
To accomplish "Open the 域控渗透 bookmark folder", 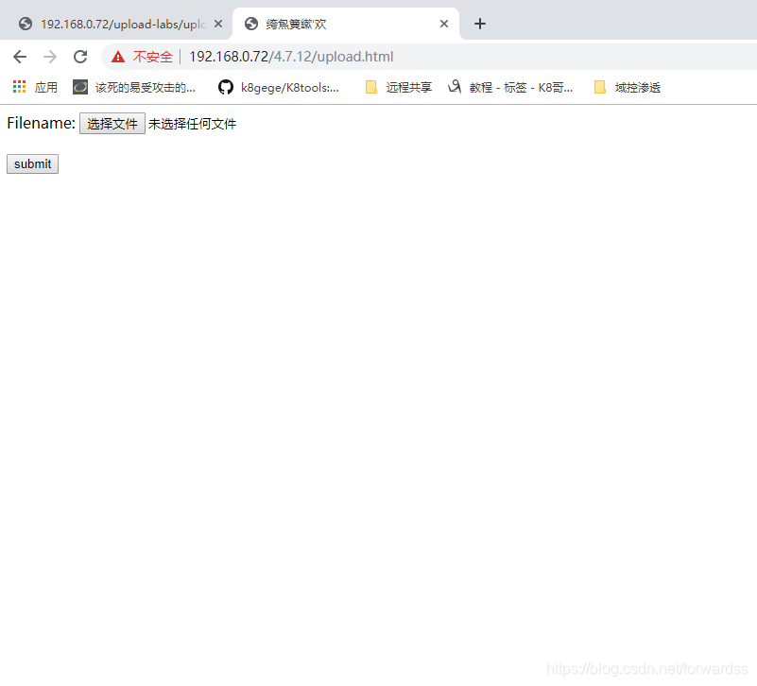I will 628,87.
